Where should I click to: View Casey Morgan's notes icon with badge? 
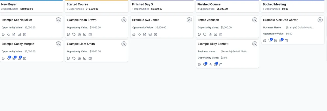tap(14, 58)
